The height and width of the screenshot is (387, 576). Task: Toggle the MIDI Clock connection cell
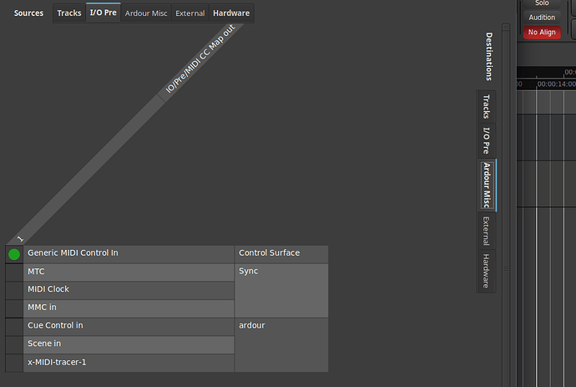[x=14, y=290]
